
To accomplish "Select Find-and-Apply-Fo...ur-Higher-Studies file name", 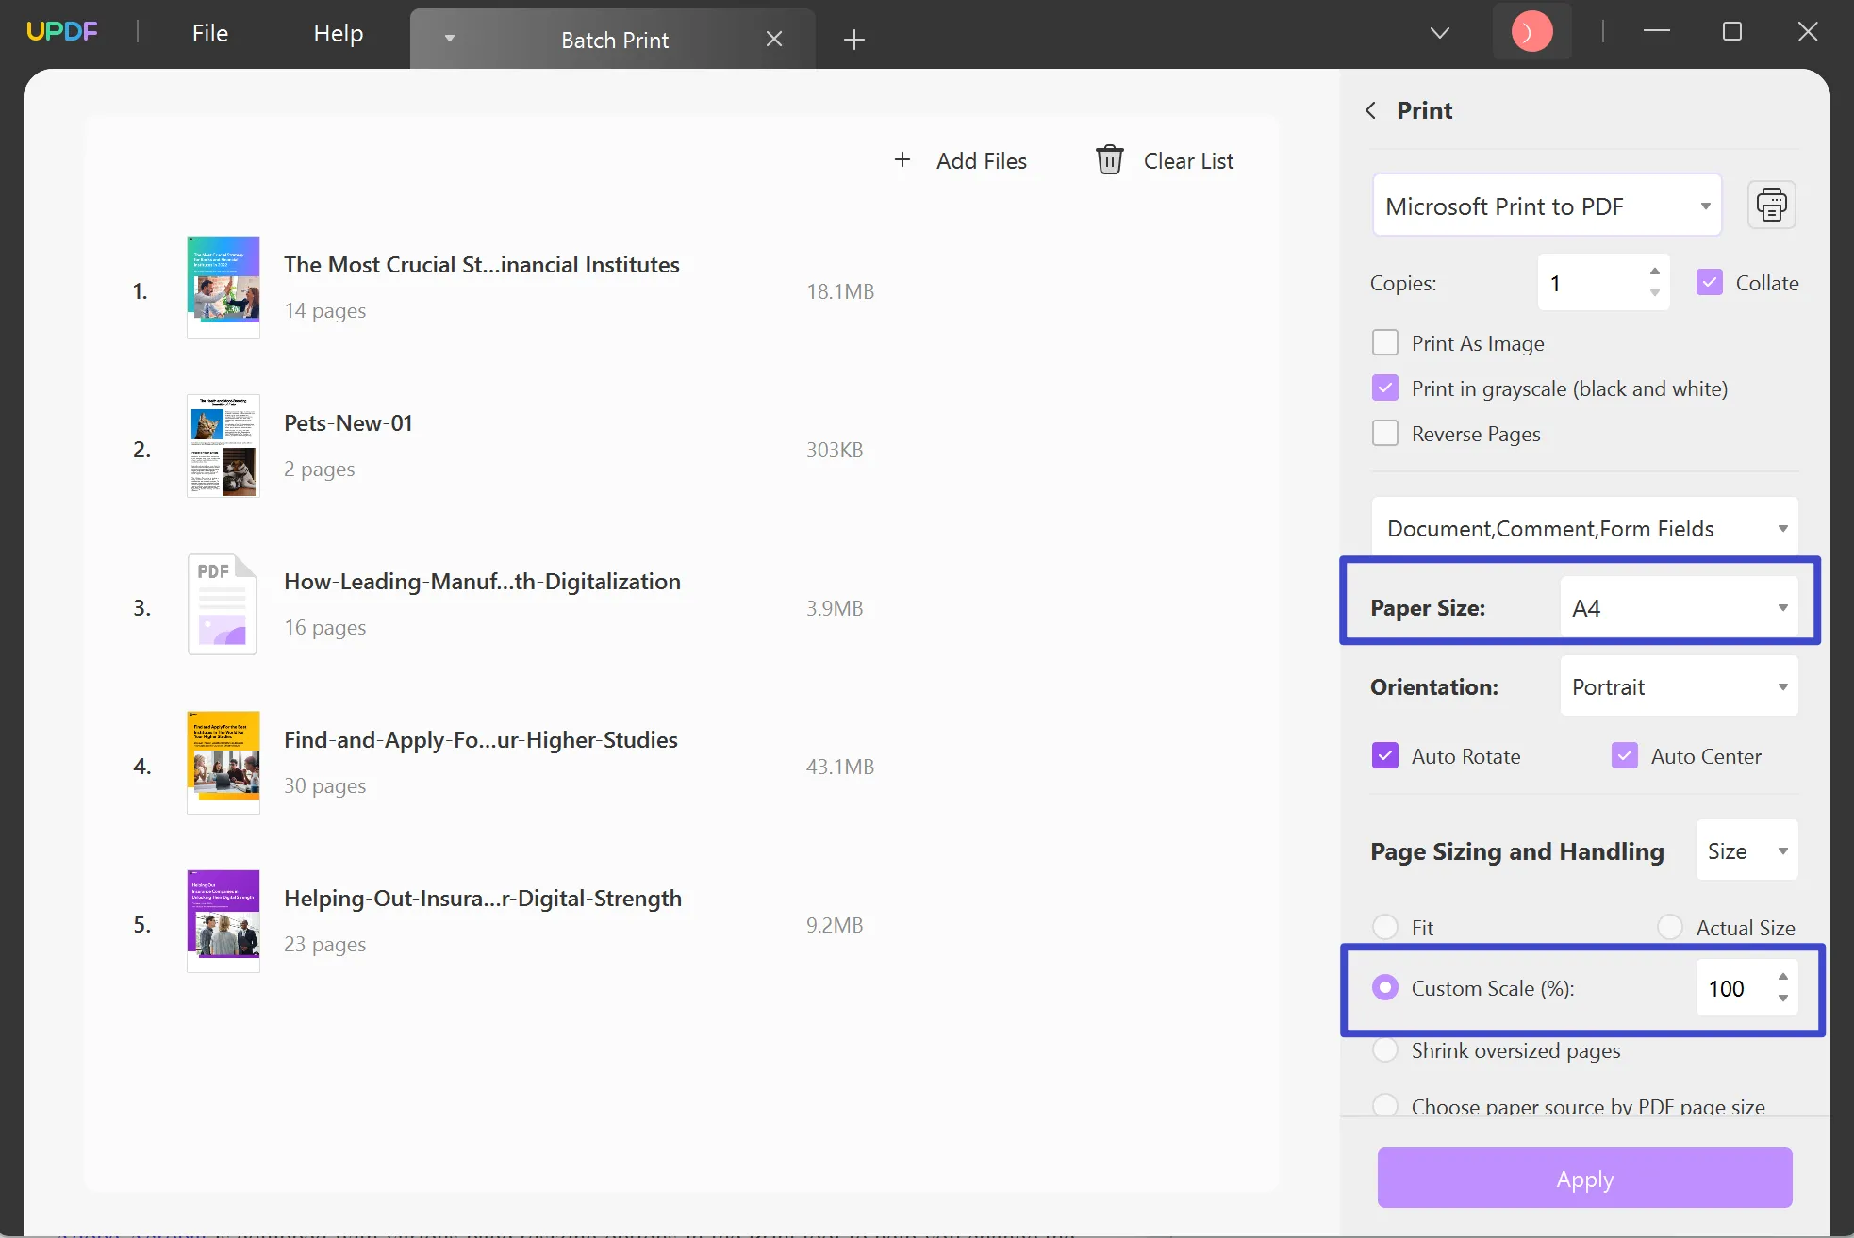I will tap(481, 739).
